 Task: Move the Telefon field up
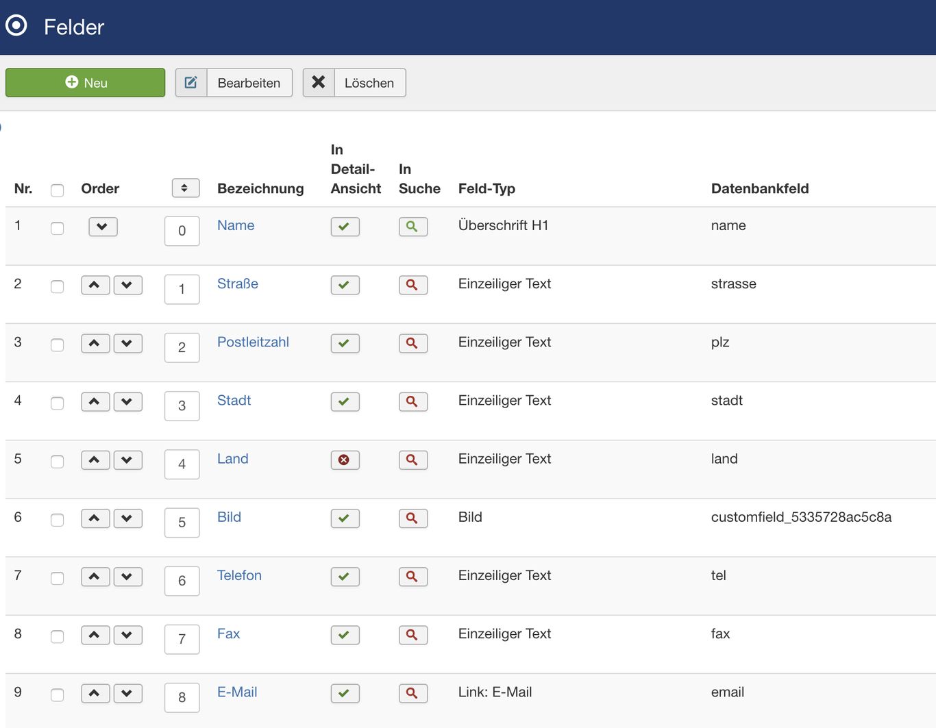95,577
